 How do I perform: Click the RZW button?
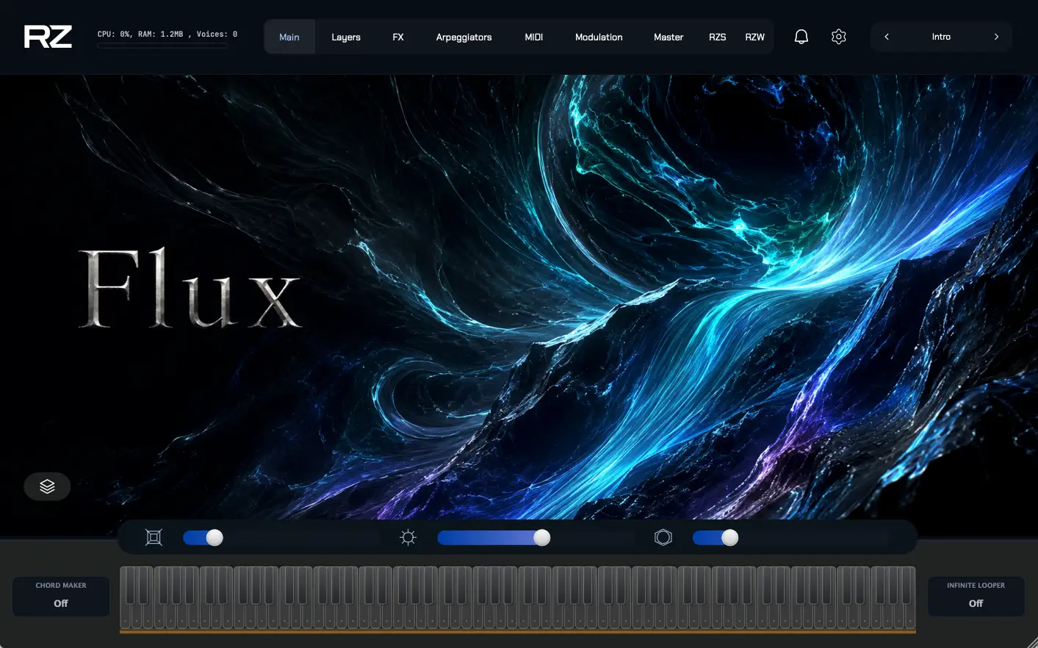(x=754, y=37)
